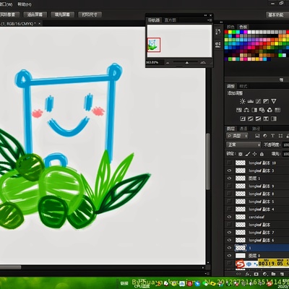Close the RGB/16/CMYK document tab
Screen dimensions: 289x289
click(39, 23)
